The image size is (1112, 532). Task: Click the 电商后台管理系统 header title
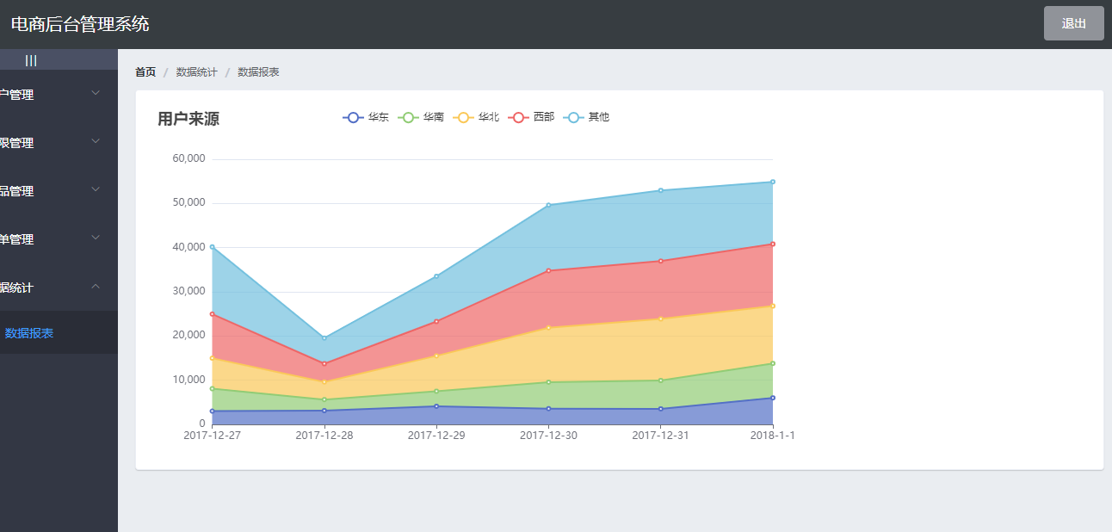click(x=80, y=24)
